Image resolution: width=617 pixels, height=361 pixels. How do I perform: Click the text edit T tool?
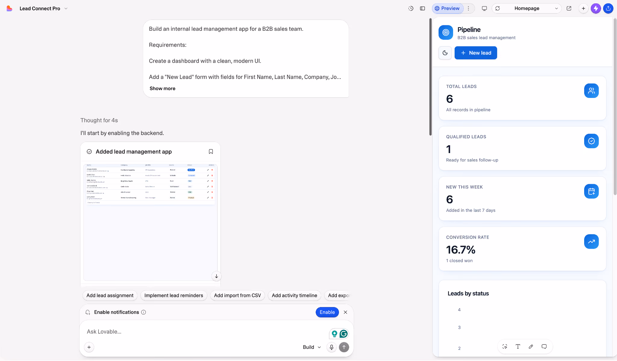point(518,347)
